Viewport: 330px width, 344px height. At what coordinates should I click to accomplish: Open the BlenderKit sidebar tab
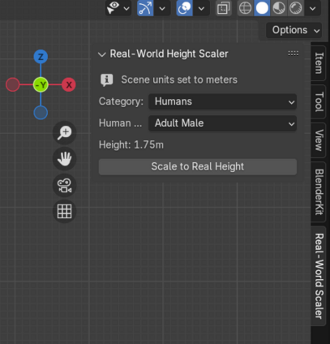coord(319,192)
